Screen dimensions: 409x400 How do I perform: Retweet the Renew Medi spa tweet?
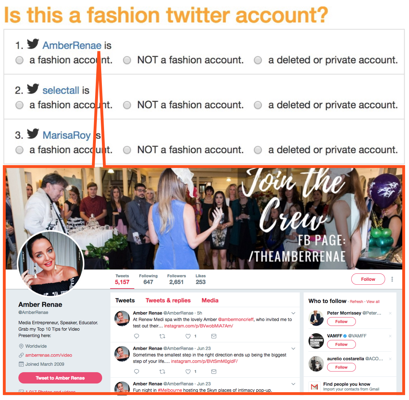coord(162,336)
